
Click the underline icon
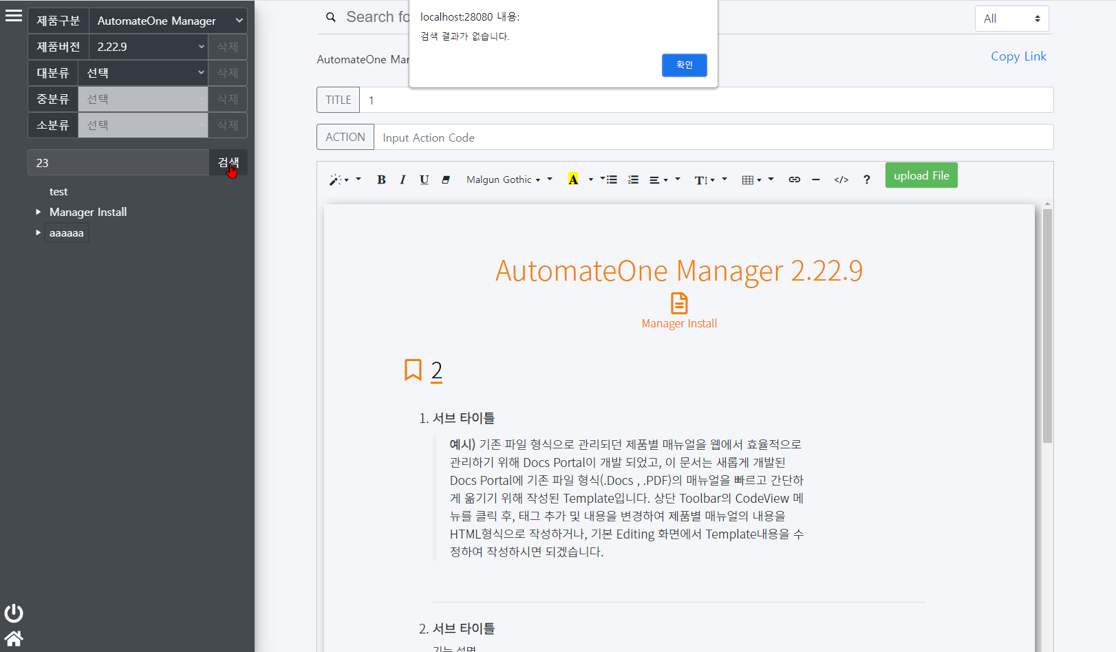424,180
